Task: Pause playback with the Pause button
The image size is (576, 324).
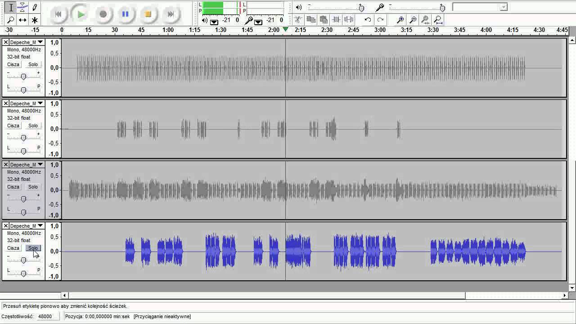Action: coord(126,14)
